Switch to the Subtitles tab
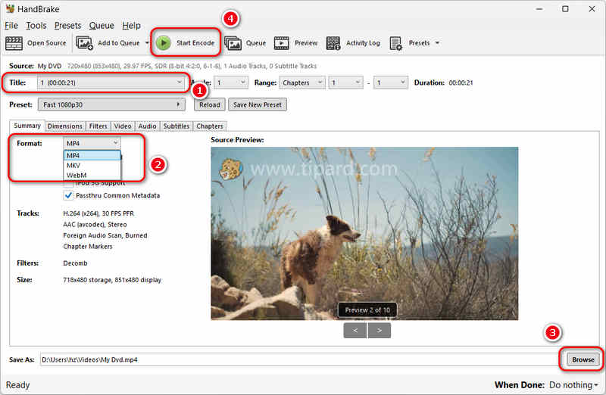Image resolution: width=606 pixels, height=395 pixels. [176, 126]
